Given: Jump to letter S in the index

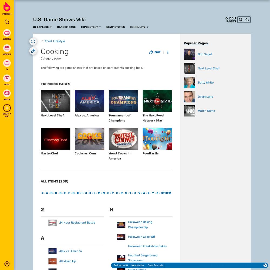Looking at the screenshot, I should pos(126,193).
